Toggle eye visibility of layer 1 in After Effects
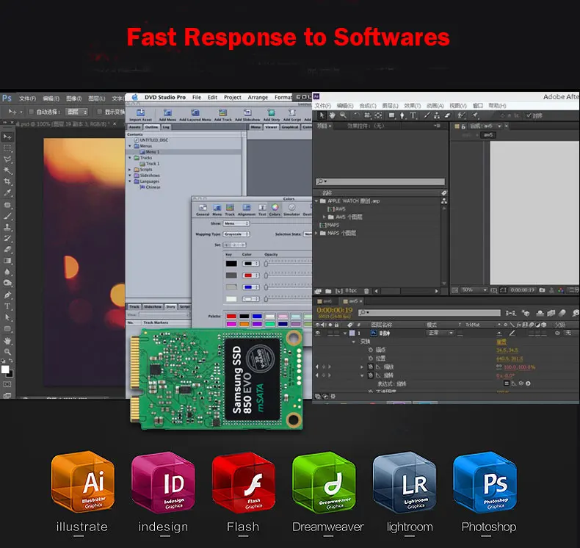 tap(318, 333)
